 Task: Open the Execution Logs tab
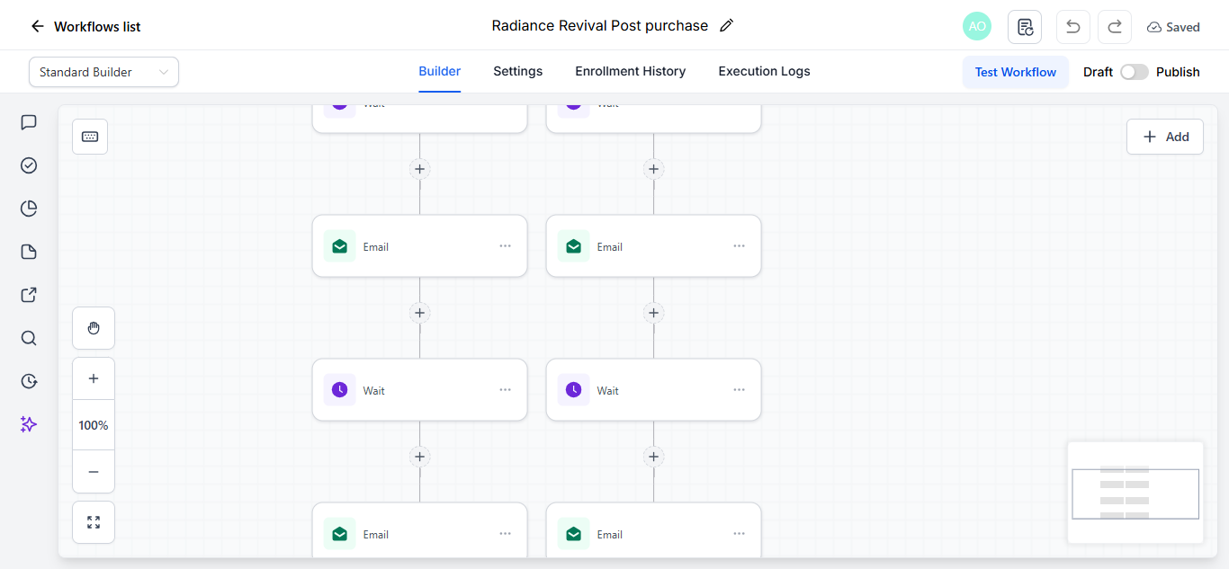(764, 71)
